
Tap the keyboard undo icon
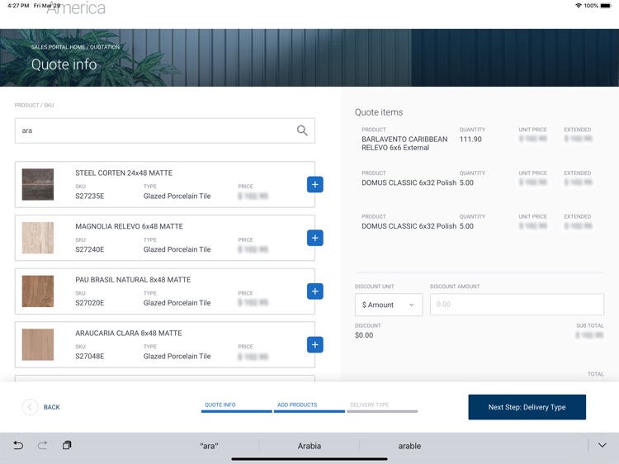coord(18,446)
